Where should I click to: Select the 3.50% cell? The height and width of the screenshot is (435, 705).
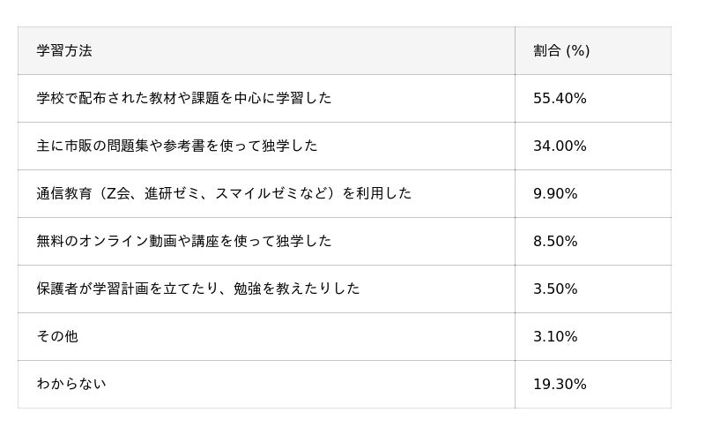pyautogui.click(x=555, y=289)
